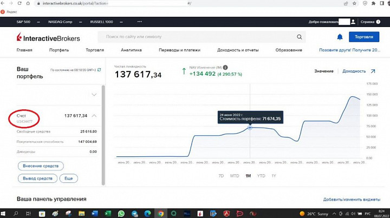Follow the Позовите друга referral link

click(350, 50)
